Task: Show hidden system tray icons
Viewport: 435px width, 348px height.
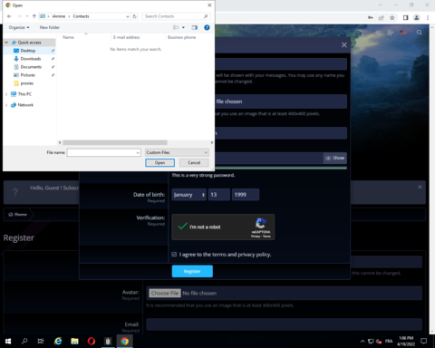Action: click(x=362, y=342)
